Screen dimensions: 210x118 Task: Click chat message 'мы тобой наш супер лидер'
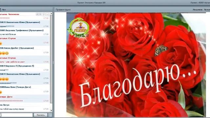click(x=12, y=109)
